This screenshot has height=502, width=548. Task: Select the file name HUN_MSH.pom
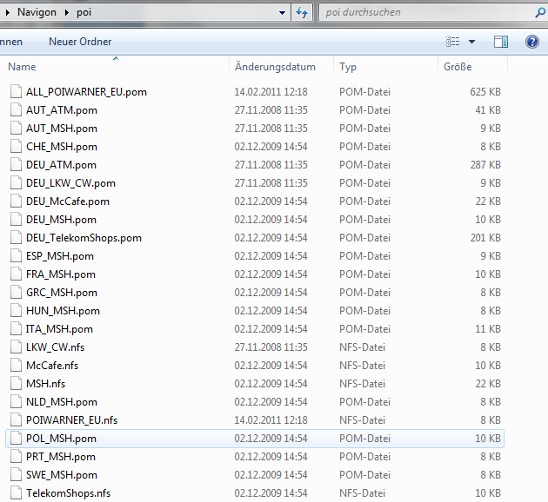pos(63,311)
